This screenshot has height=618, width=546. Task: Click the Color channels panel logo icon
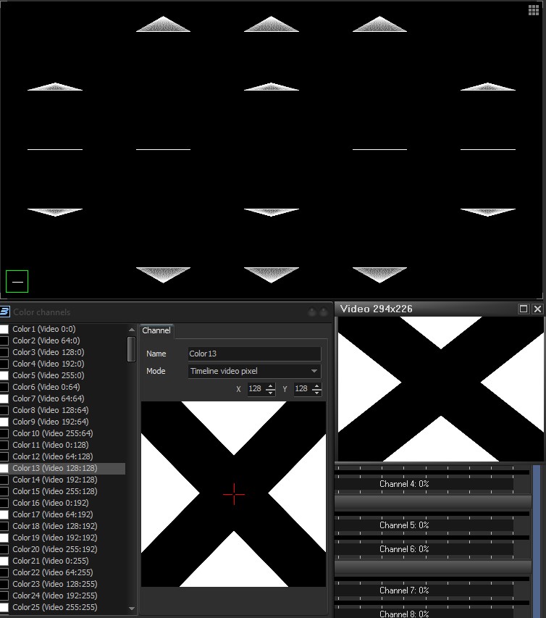click(x=4, y=312)
